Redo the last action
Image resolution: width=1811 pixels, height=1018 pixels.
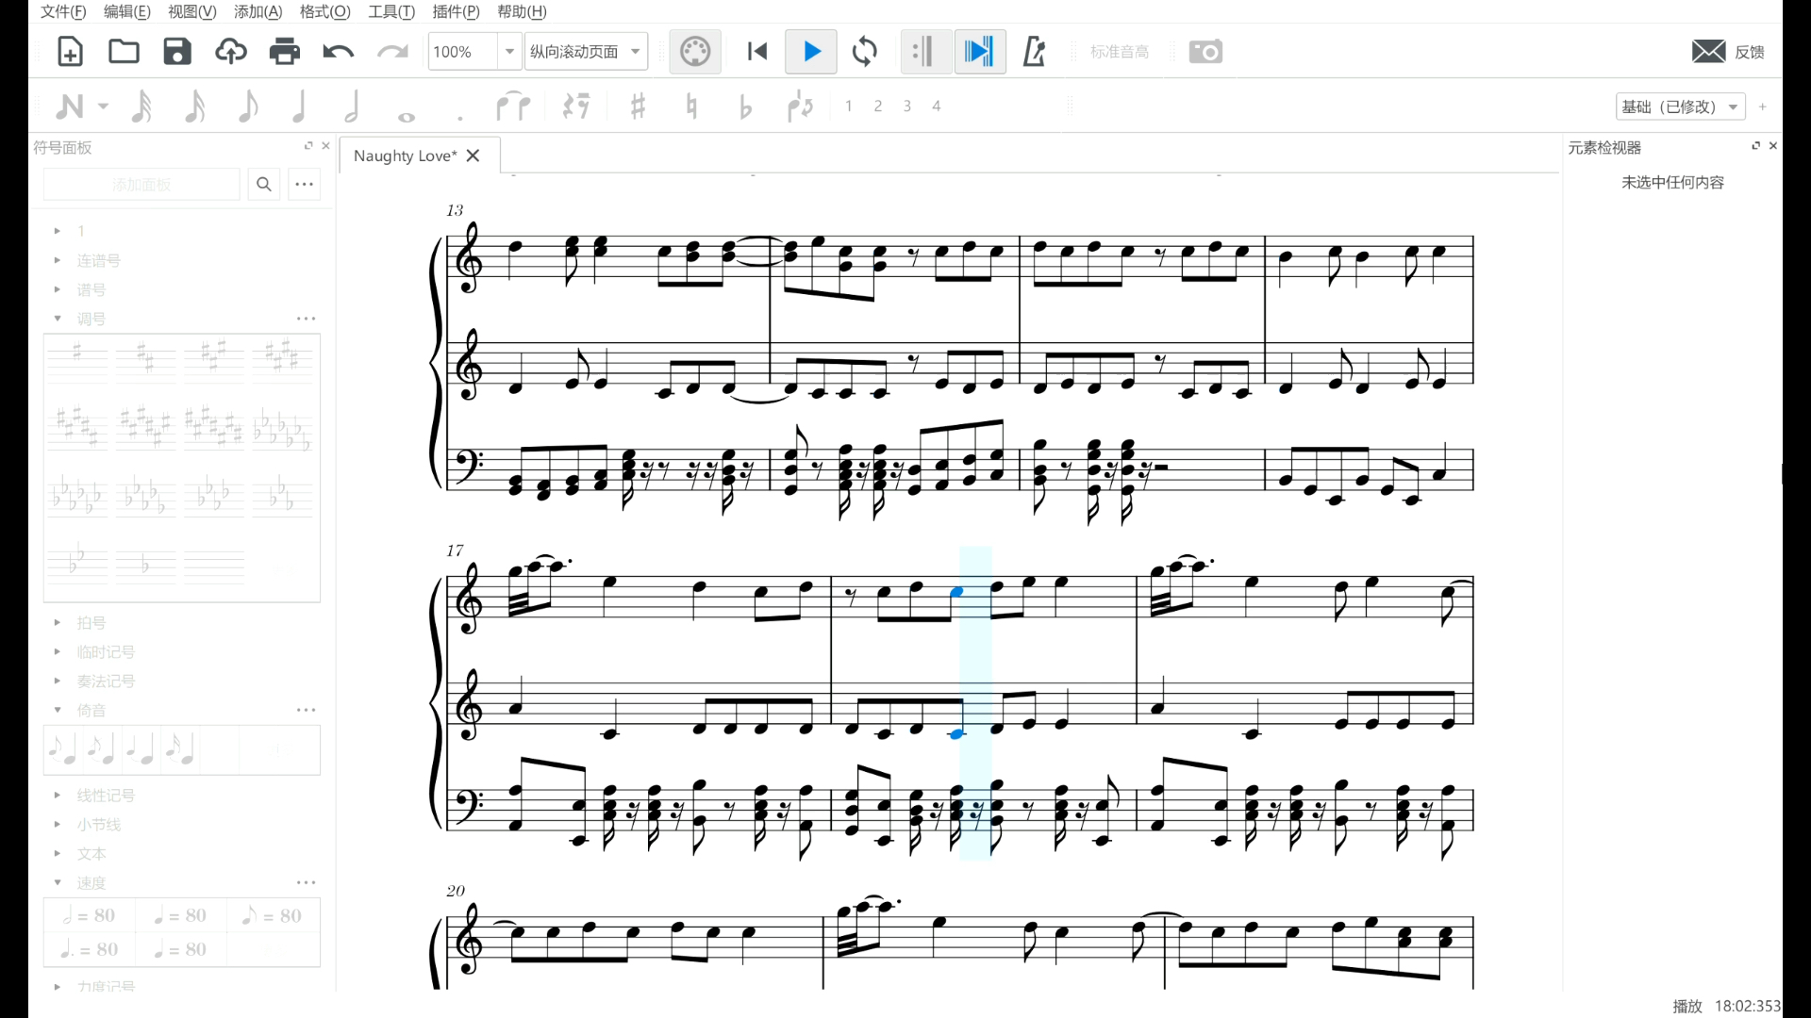[x=392, y=52]
